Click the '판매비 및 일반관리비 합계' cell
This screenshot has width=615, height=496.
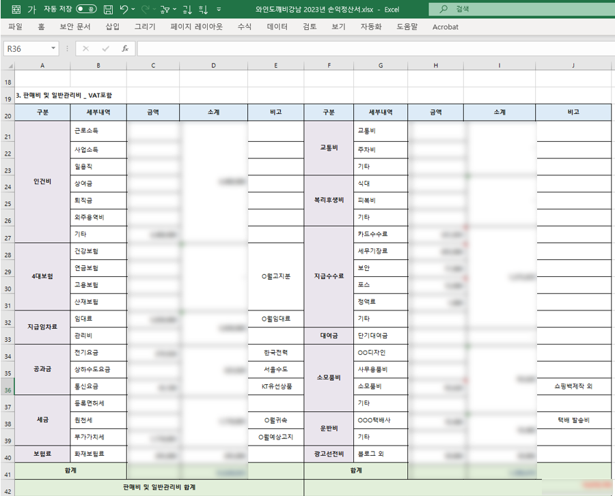click(x=159, y=487)
